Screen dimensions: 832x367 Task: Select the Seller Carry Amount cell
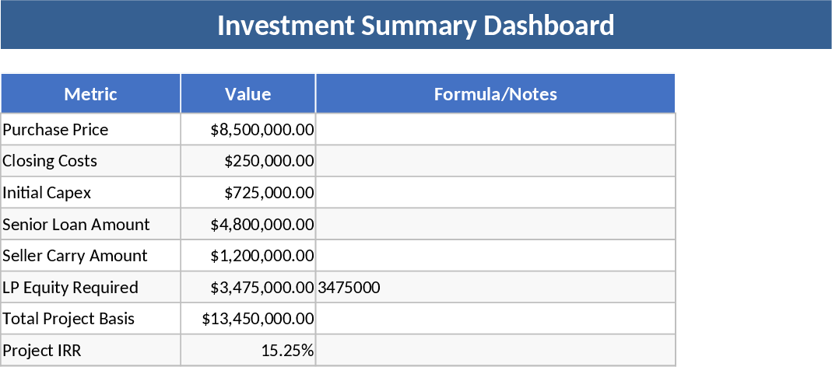pyautogui.click(x=91, y=256)
